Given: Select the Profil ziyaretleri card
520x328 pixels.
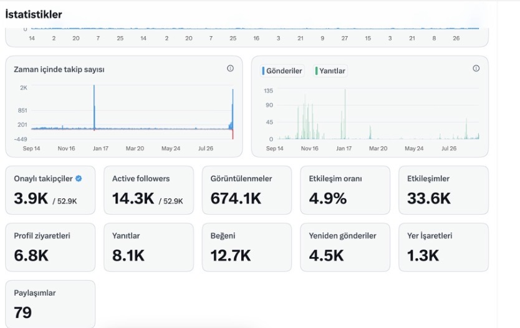Looking at the screenshot, I should coord(51,247).
